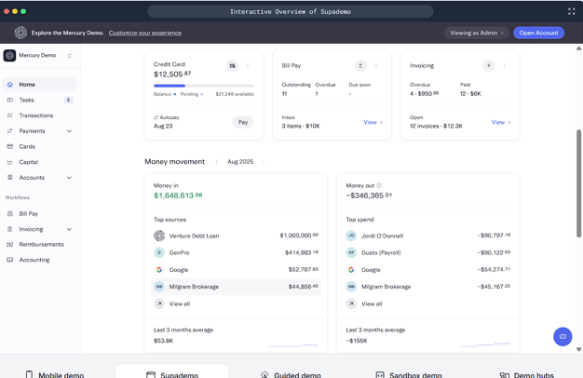This screenshot has height=378, width=583.
Task: Click the Reimbursements icon
Action: 10,244
